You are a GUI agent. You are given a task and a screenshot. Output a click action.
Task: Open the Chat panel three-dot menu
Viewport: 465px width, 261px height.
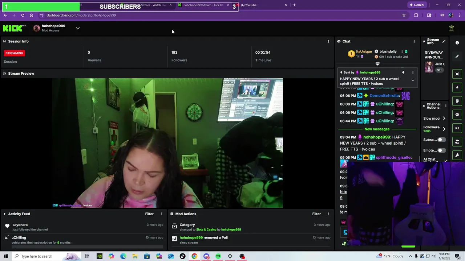point(414,41)
